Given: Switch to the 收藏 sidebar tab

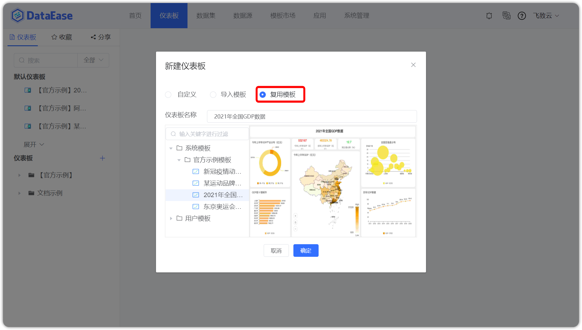Looking at the screenshot, I should coord(61,37).
